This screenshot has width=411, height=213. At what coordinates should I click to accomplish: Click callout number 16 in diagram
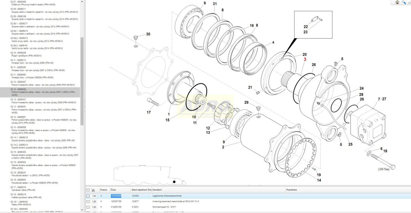pos(252,25)
